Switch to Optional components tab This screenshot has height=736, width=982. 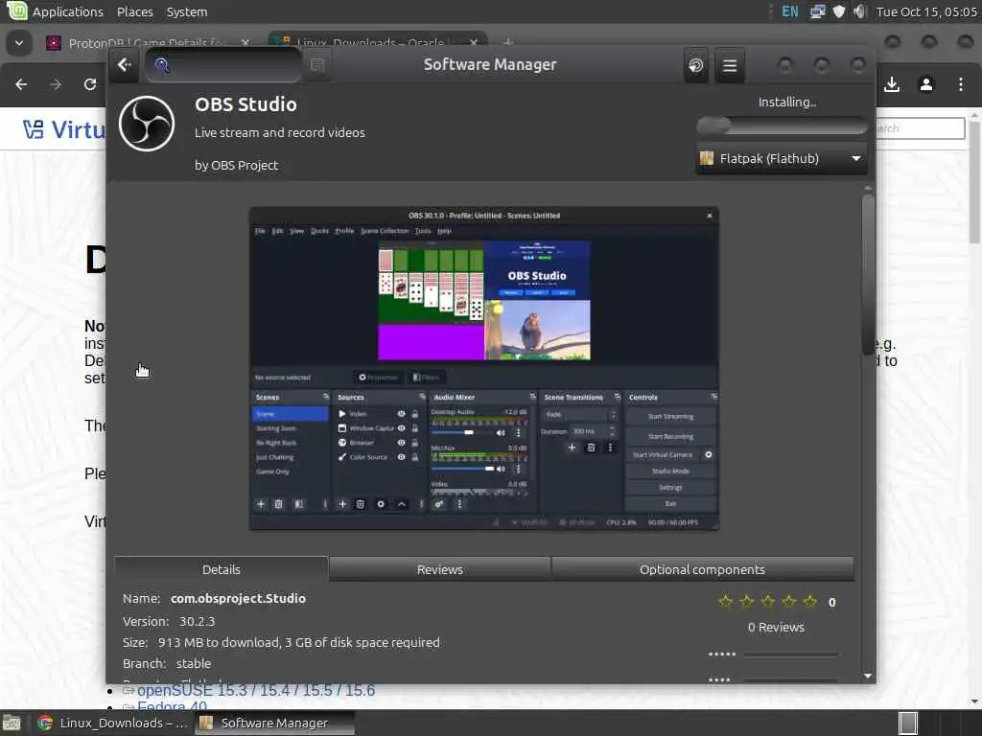coord(702,569)
